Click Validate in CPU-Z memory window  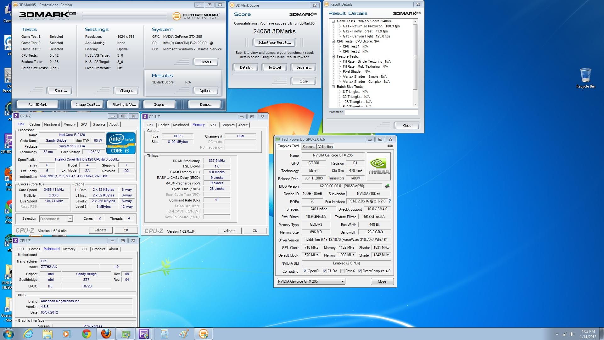[x=229, y=231]
